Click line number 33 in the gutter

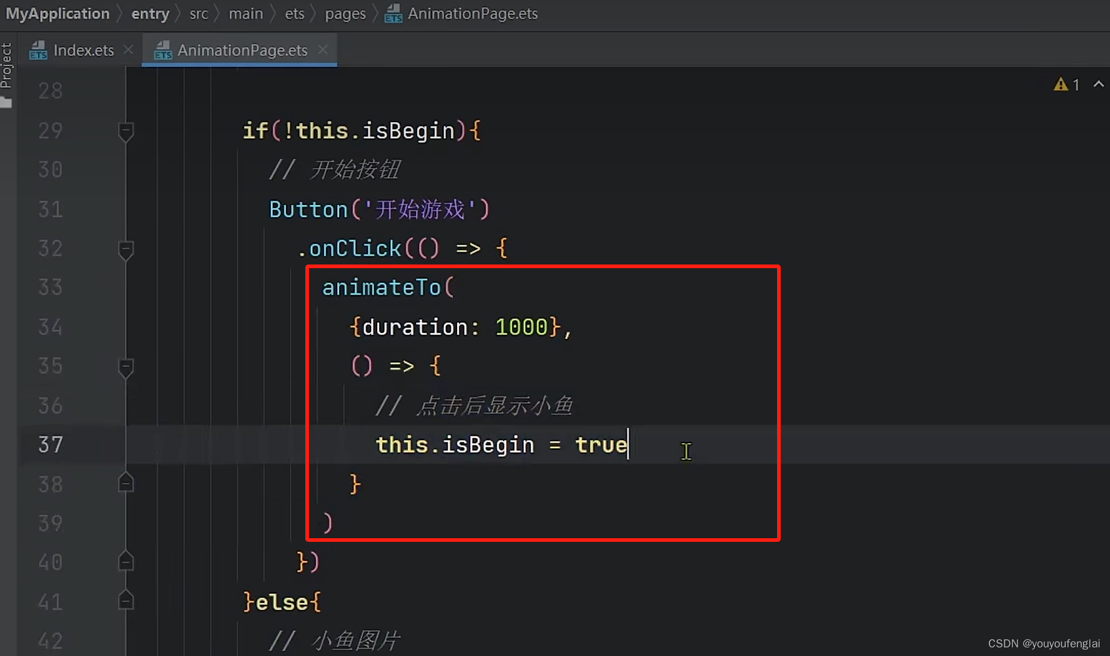point(50,287)
